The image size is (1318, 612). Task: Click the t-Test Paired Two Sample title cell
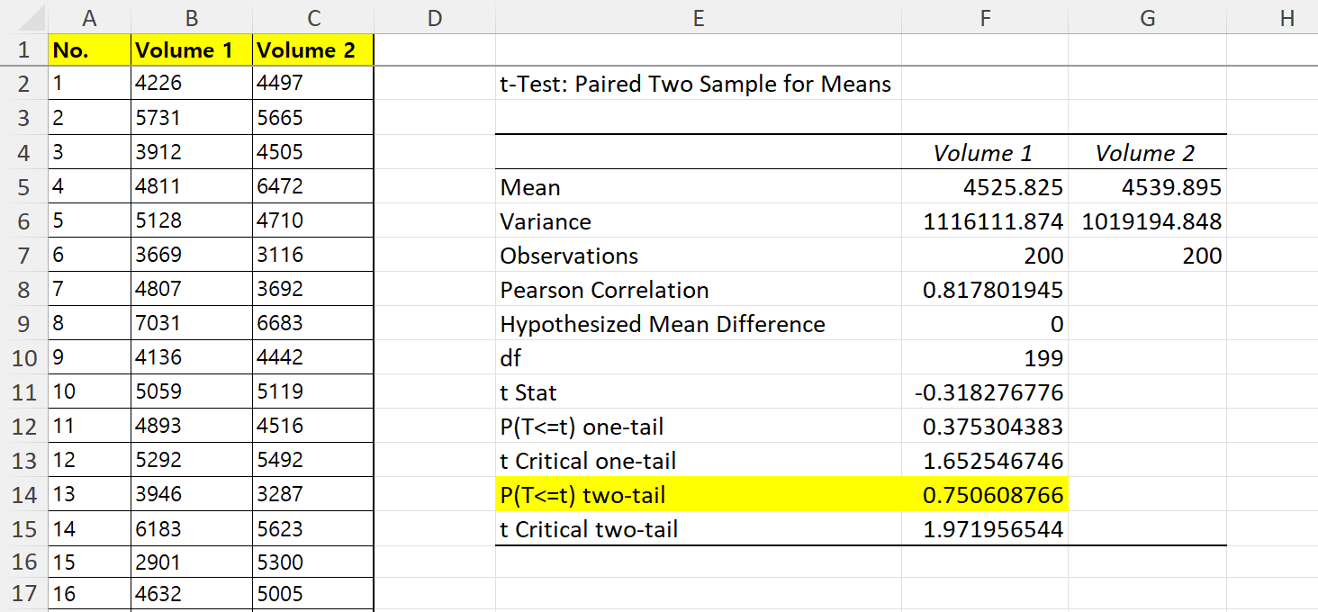(x=699, y=84)
